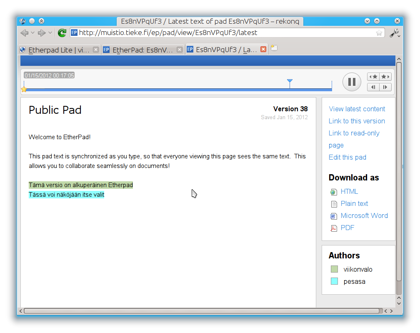Image resolution: width=420 pixels, height=333 pixels.
Task: Click the Version 38 label
Action: point(290,109)
